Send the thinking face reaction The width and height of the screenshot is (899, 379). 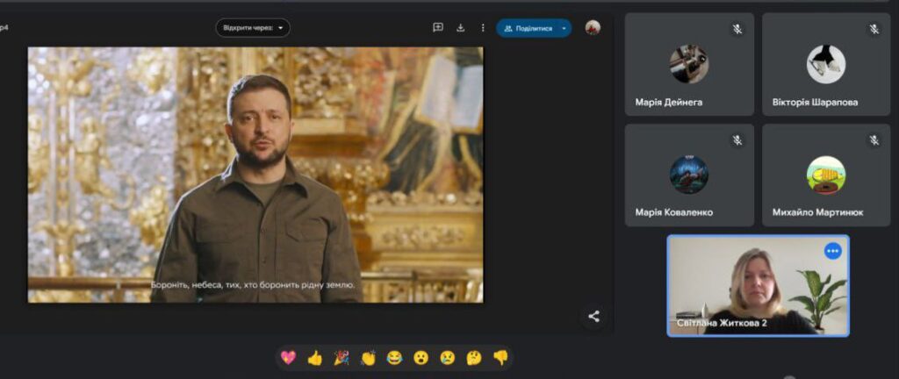[x=473, y=358]
